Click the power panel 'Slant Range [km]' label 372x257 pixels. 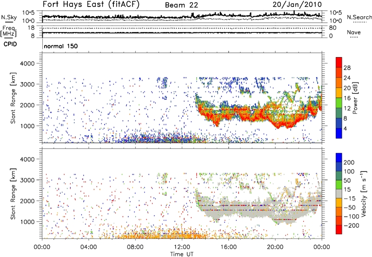(x=13, y=98)
